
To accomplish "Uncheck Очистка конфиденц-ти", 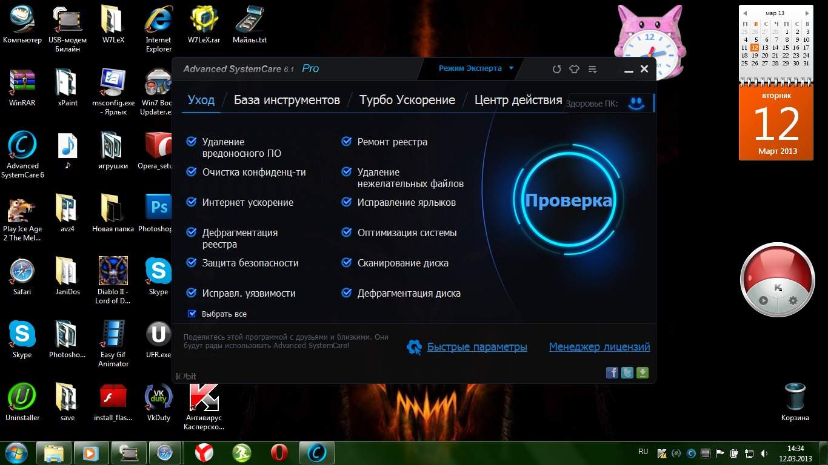I will 191,172.
